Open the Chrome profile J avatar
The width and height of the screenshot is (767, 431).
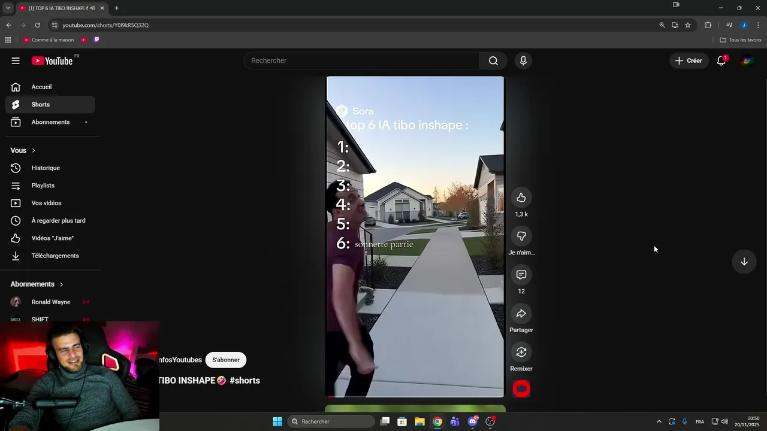[x=744, y=25]
